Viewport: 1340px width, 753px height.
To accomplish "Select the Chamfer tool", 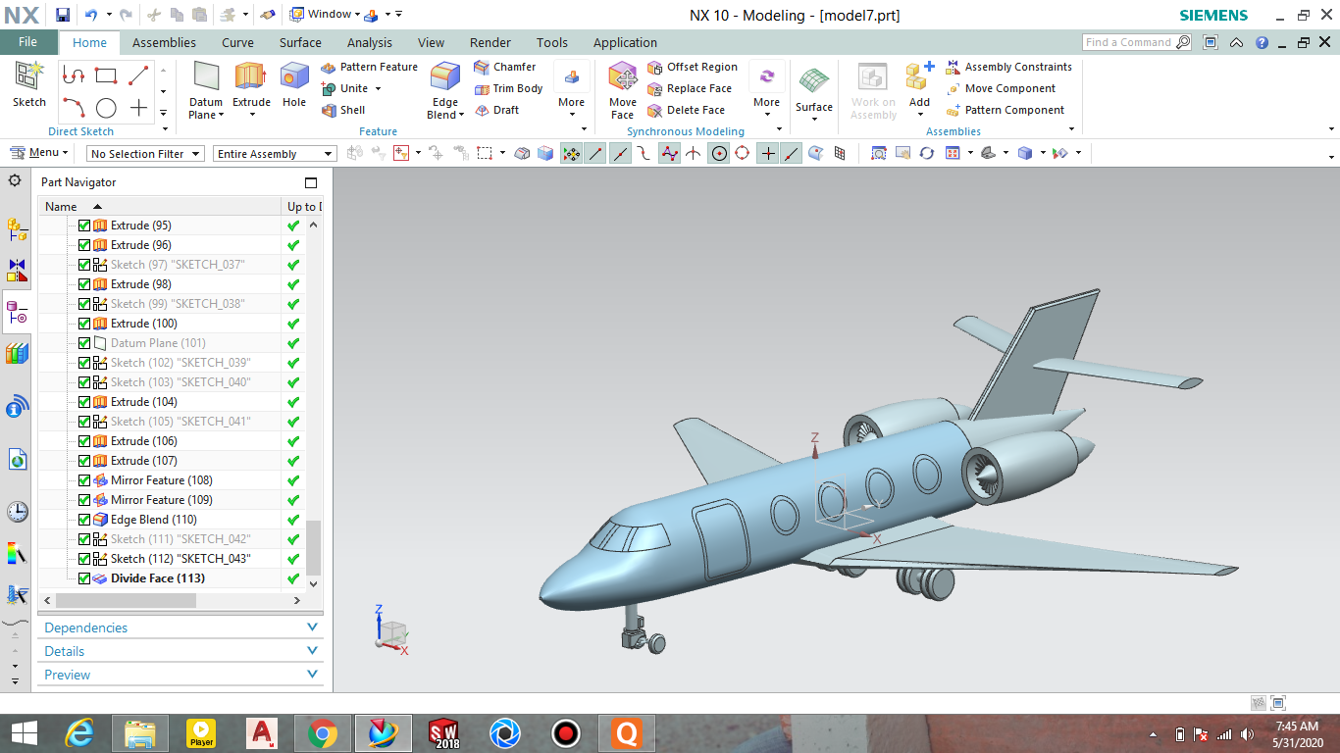I will click(x=504, y=67).
